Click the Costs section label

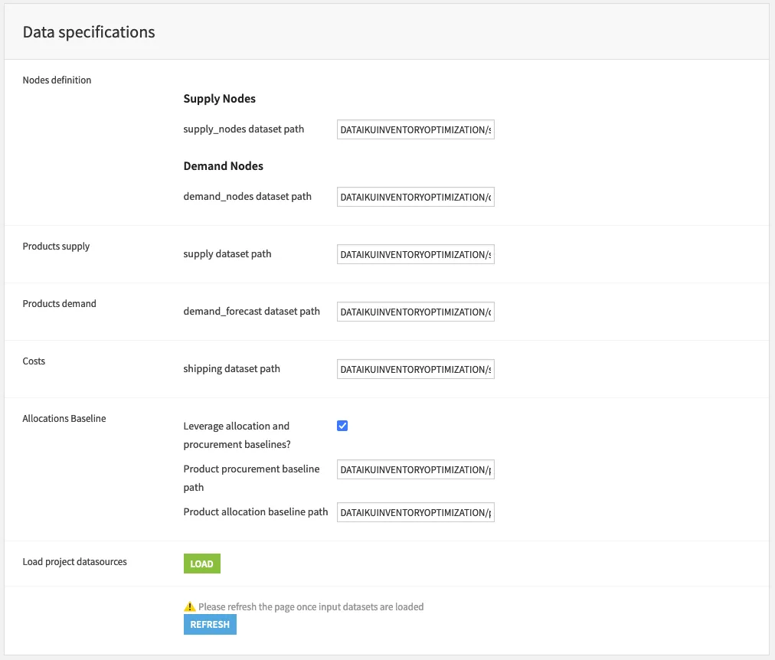[34, 361]
